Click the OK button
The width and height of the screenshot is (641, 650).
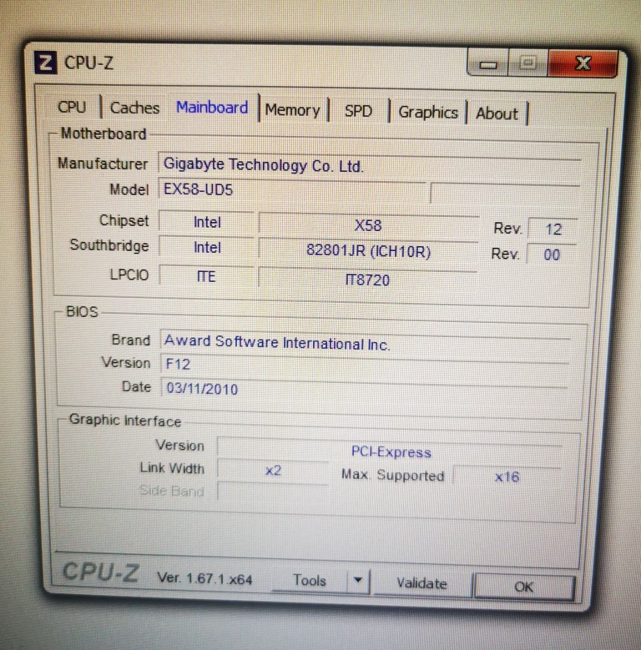(x=524, y=586)
